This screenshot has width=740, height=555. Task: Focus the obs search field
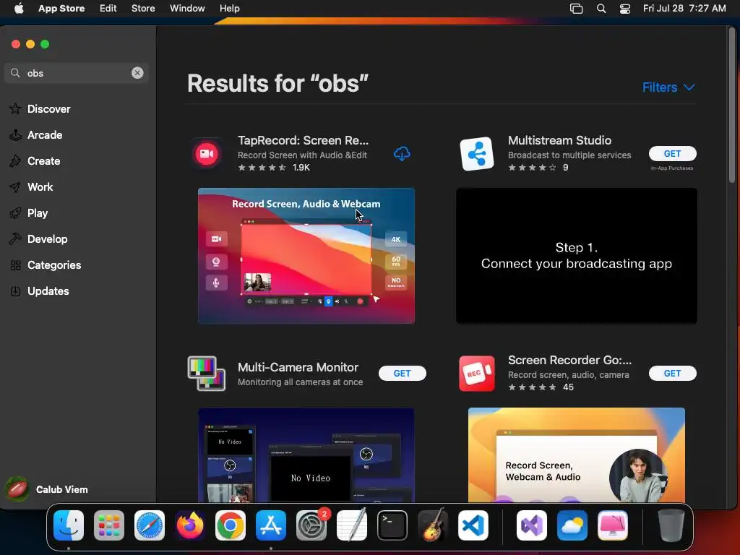78,73
